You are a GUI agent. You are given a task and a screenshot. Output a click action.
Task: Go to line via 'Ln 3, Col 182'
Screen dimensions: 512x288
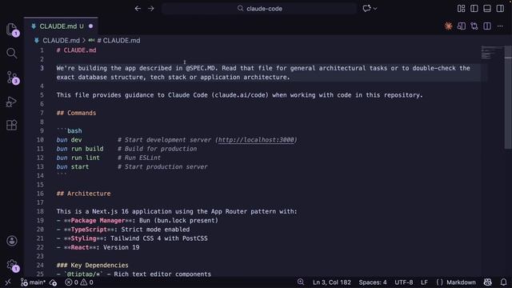click(x=332, y=282)
